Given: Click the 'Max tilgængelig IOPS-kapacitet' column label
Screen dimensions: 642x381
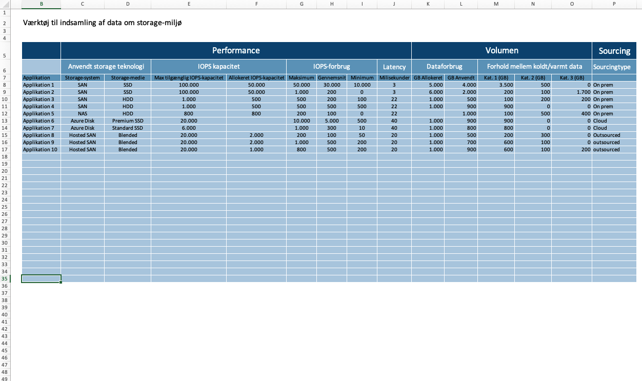Looking at the screenshot, I should coord(189,77).
